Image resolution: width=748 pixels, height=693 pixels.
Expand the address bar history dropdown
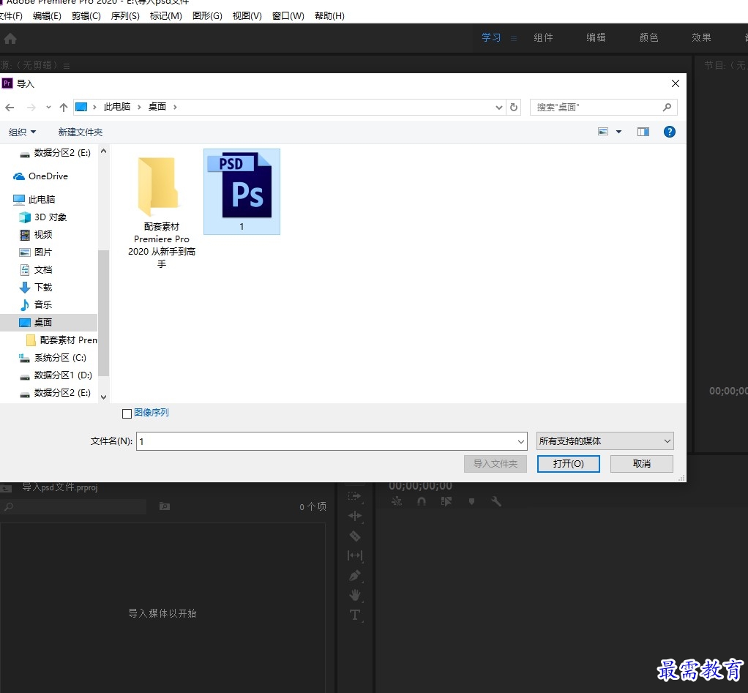[x=499, y=108]
